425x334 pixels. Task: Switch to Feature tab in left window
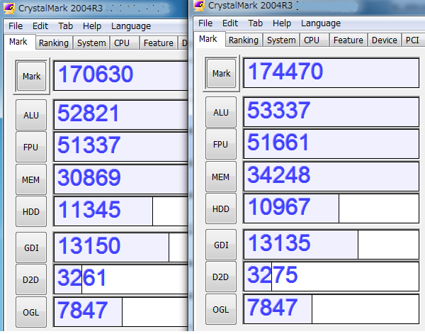[x=158, y=43]
